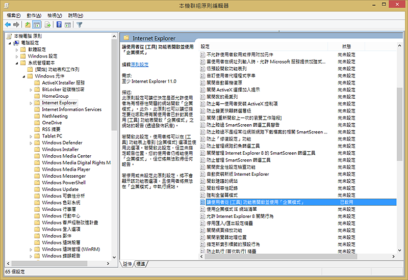Click policy icon for 開啟建議的網站
This screenshot has height=280, width=408.
coord(202,181)
